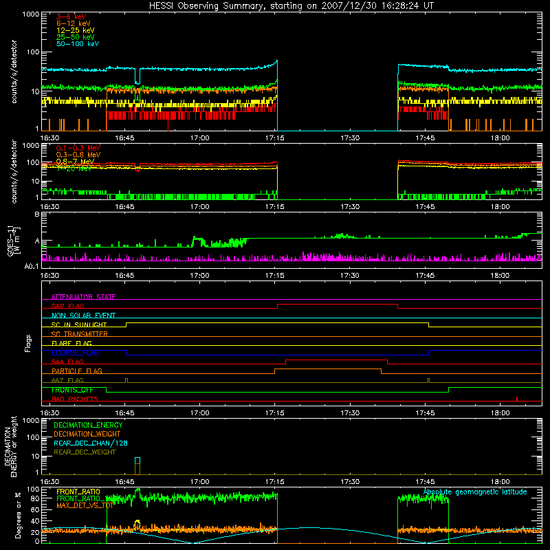Click the green 25-50 keV legend label
Viewport: 550px width, 550px height.
(76, 37)
